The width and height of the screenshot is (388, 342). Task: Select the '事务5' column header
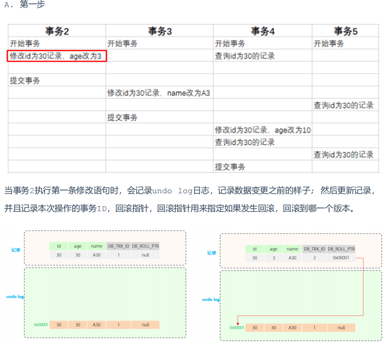346,31
